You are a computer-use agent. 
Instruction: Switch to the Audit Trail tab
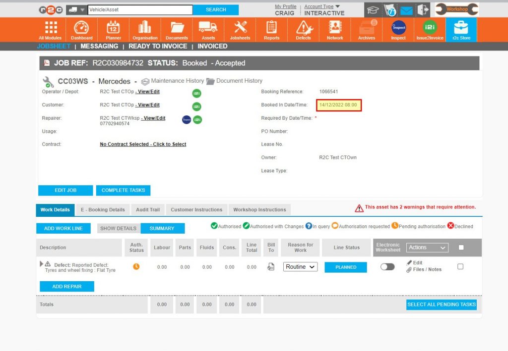tap(147, 209)
